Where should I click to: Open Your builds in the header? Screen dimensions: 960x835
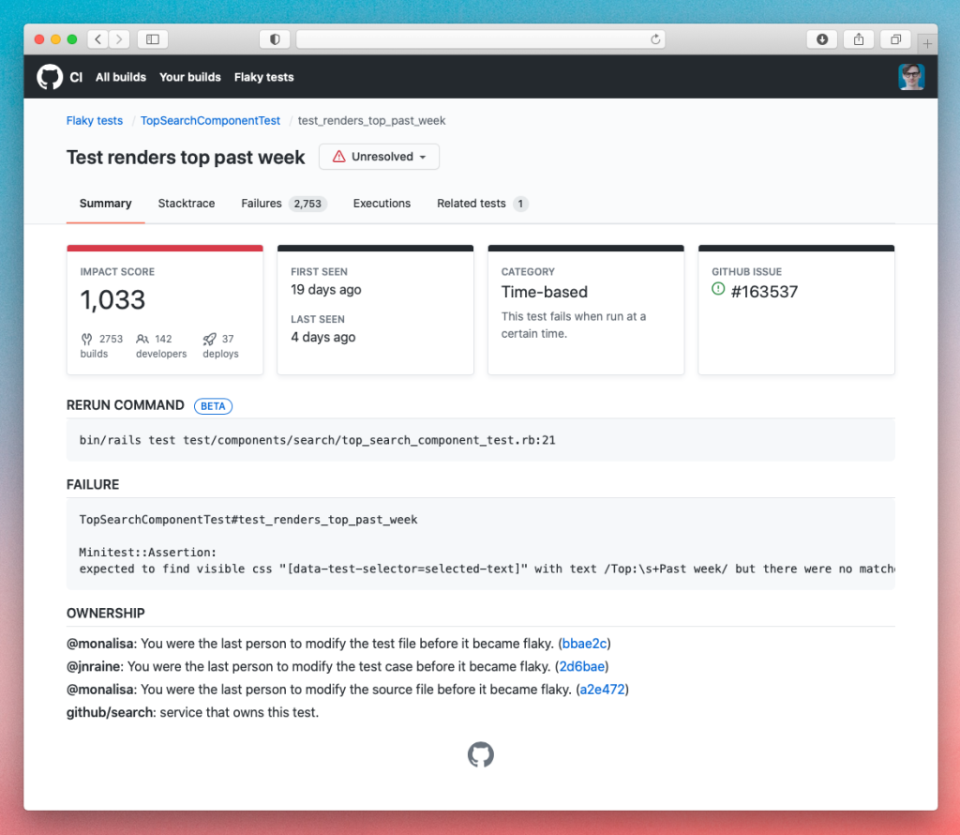[190, 77]
